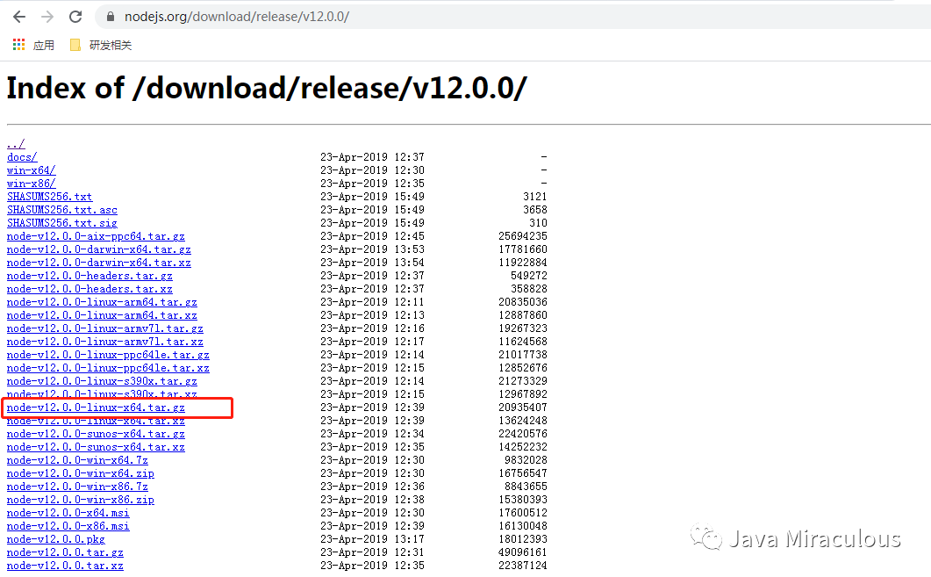Image resolution: width=931 pixels, height=577 pixels.
Task: Download node-v12.0.0-linux-ppc64le.tar.xz
Action: (108, 368)
